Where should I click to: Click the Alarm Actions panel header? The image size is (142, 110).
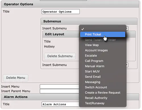40,97
